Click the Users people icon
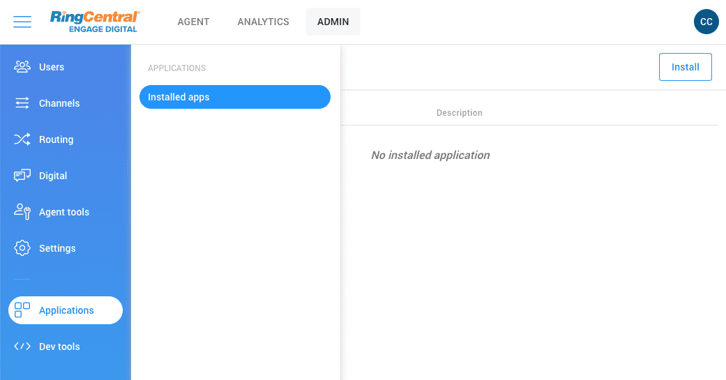This screenshot has height=380, width=726. tap(22, 67)
